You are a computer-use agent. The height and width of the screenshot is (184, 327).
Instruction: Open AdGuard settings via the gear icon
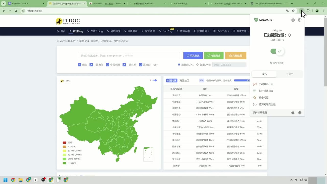[x=300, y=20]
